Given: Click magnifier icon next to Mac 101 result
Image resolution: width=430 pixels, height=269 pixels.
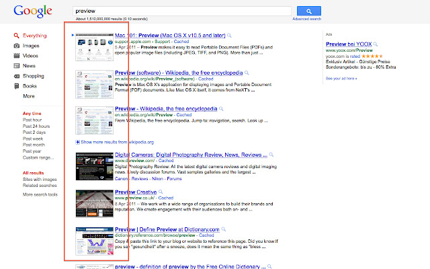Looking at the screenshot, I should pyautogui.click(x=230, y=34).
